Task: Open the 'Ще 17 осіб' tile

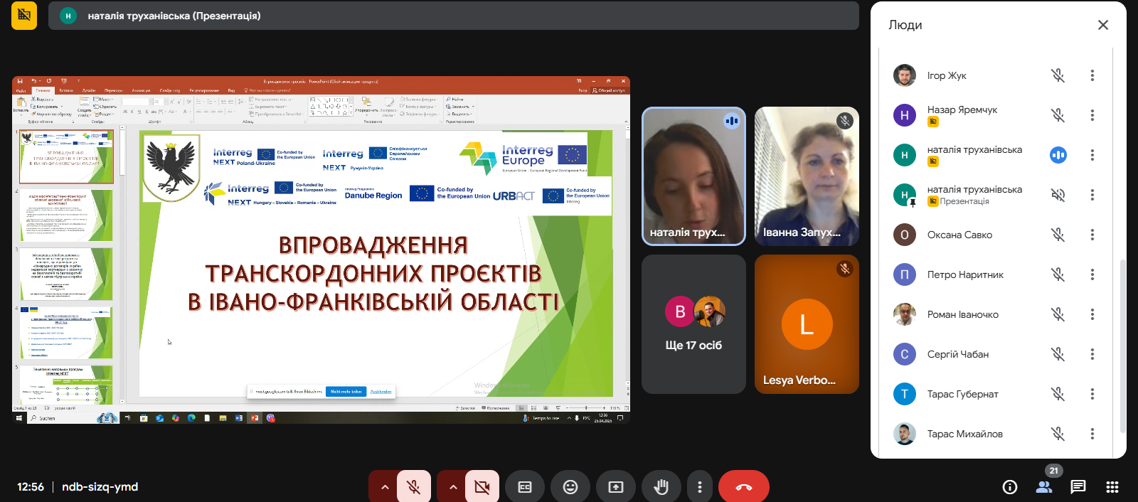Action: (x=693, y=324)
